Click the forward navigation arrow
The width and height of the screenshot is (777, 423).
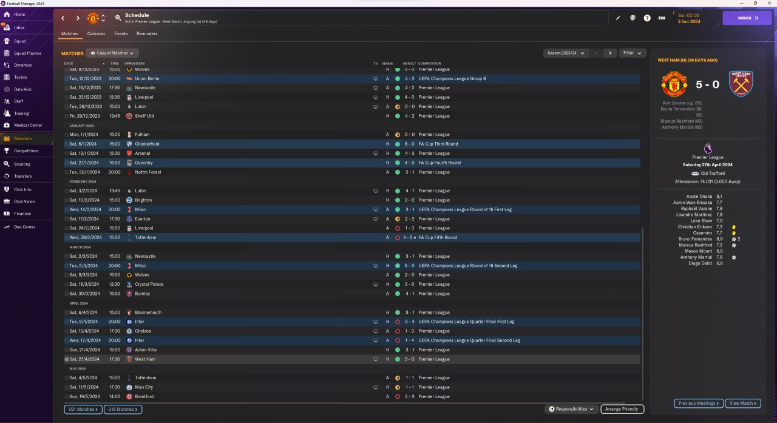point(78,18)
